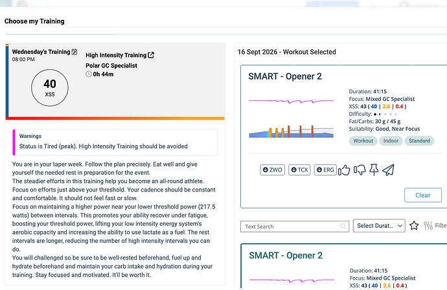Viewport: 447px width, 290px height.
Task: Download the ERG workout file
Action: [x=325, y=170]
